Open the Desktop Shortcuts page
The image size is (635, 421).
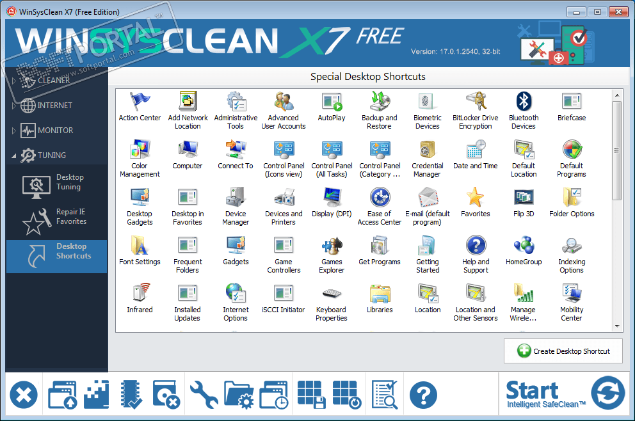pyautogui.click(x=57, y=256)
